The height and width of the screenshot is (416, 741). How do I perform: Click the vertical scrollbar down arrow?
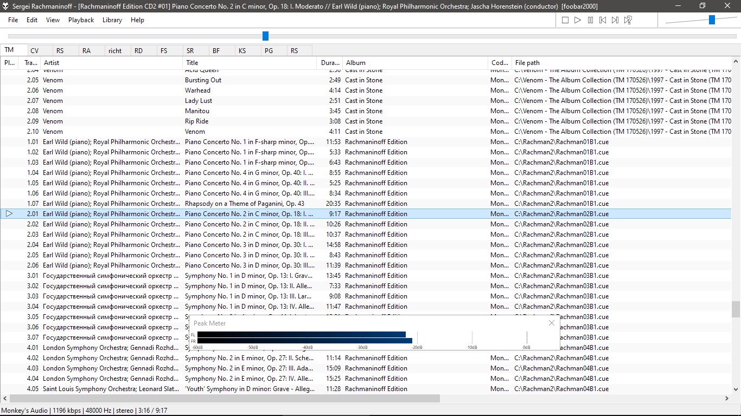click(x=736, y=388)
